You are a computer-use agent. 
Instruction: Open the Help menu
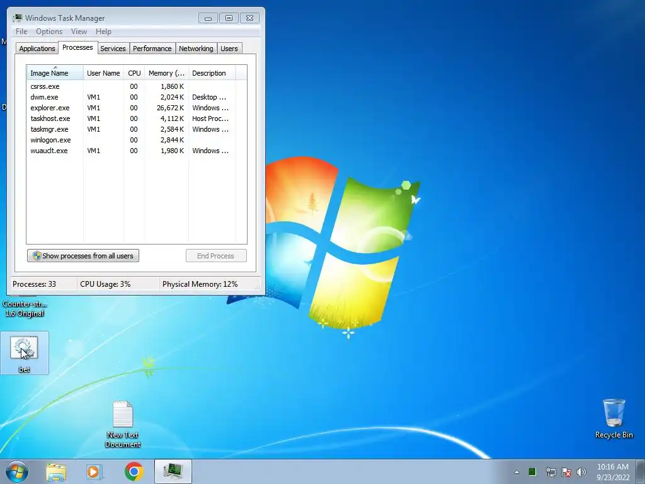coord(103,32)
